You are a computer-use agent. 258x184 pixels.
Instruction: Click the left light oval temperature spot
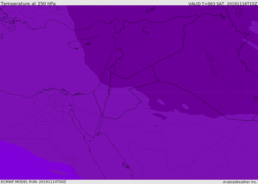pos(161,102)
